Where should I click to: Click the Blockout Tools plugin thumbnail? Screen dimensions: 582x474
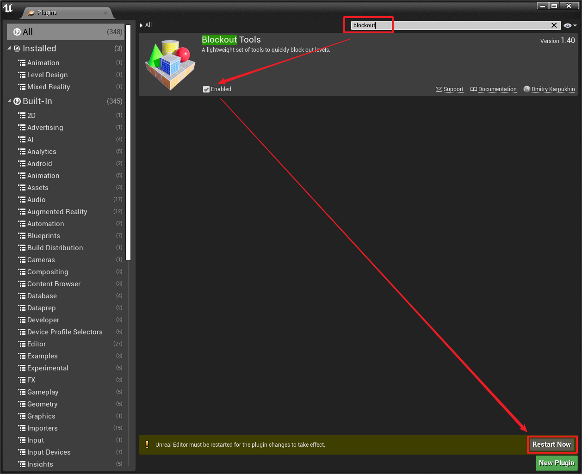pos(171,64)
